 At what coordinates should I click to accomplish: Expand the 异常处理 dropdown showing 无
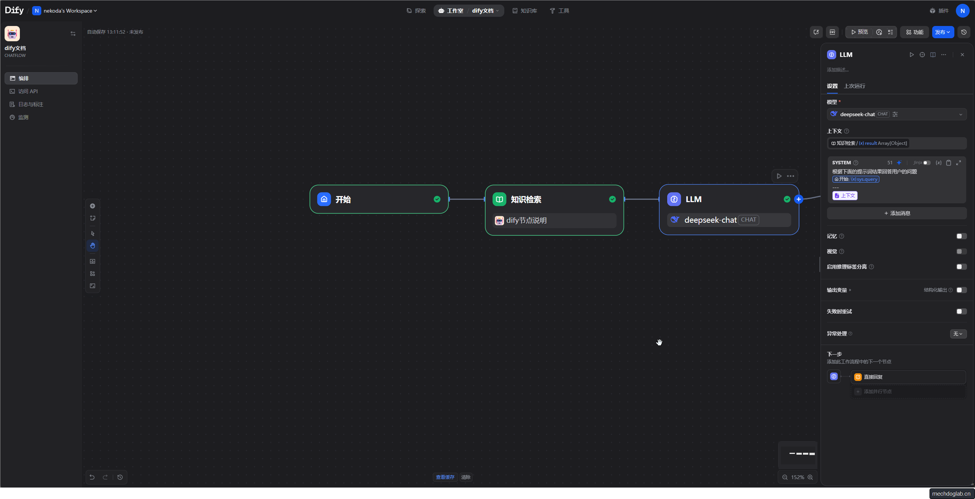pos(958,334)
